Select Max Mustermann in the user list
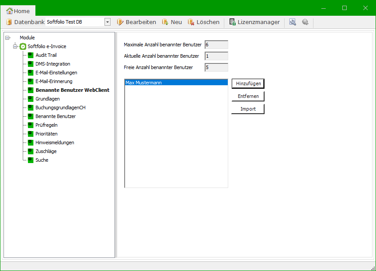Image resolution: width=376 pixels, height=271 pixels. pos(176,82)
